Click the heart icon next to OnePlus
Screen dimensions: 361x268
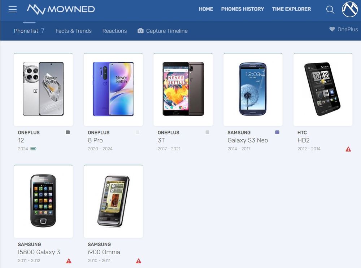pos(332,29)
